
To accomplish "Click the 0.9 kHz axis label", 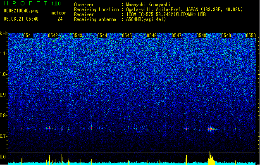I will coord(3,95).
